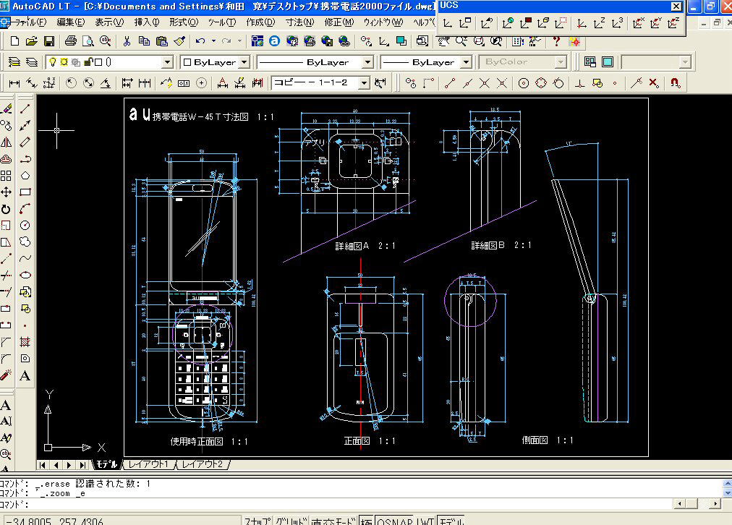
Task: Toggle モデル space button in the status bar
Action: (x=451, y=521)
